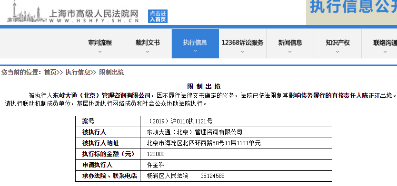Click the 限制出境 breadcrumb item
This screenshot has width=397, height=186.
(x=111, y=73)
